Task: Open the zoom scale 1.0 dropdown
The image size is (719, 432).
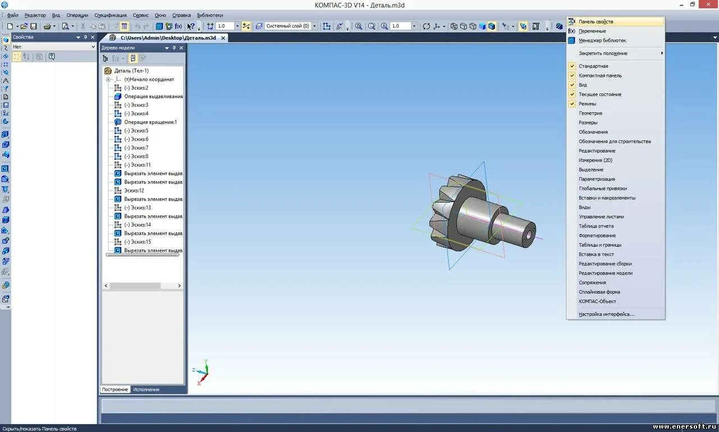Action: [x=415, y=26]
